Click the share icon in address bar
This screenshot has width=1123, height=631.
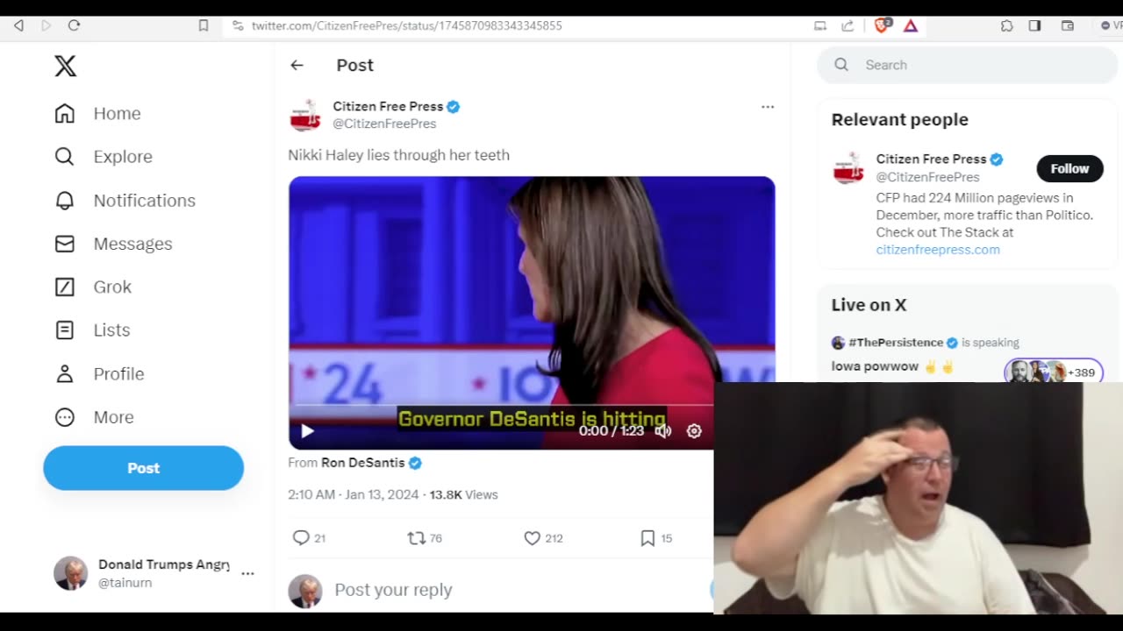click(848, 25)
